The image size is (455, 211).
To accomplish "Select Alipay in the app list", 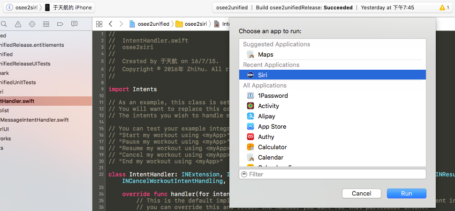I will coord(333,116).
